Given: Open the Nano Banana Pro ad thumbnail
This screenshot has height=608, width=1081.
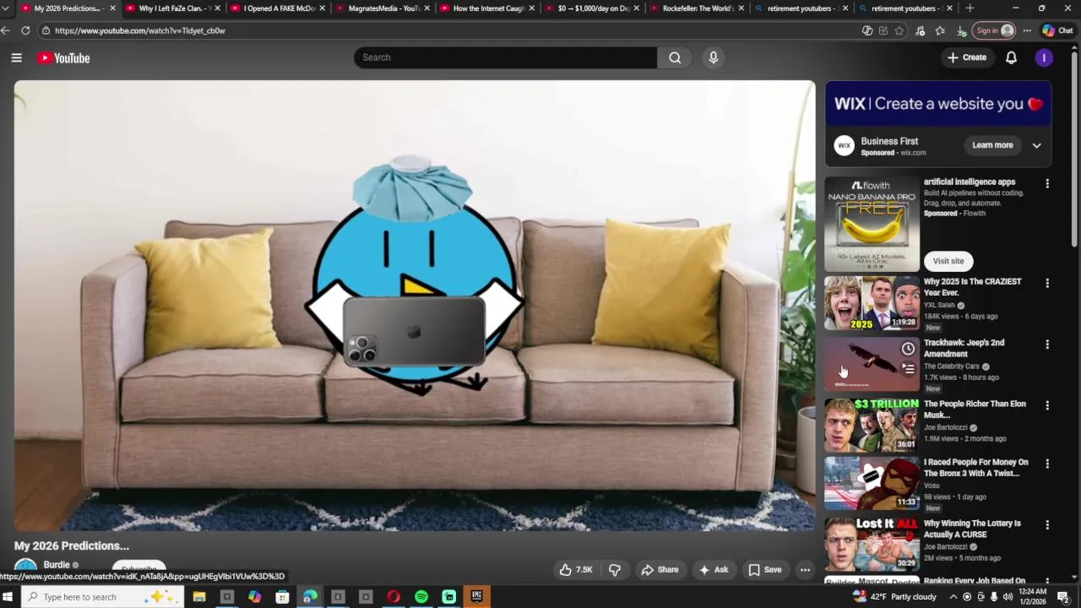Looking at the screenshot, I should [872, 224].
